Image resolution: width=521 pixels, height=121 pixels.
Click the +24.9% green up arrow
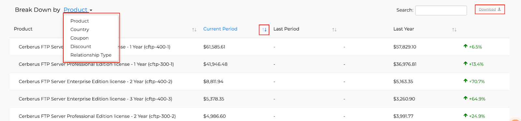coord(465,115)
